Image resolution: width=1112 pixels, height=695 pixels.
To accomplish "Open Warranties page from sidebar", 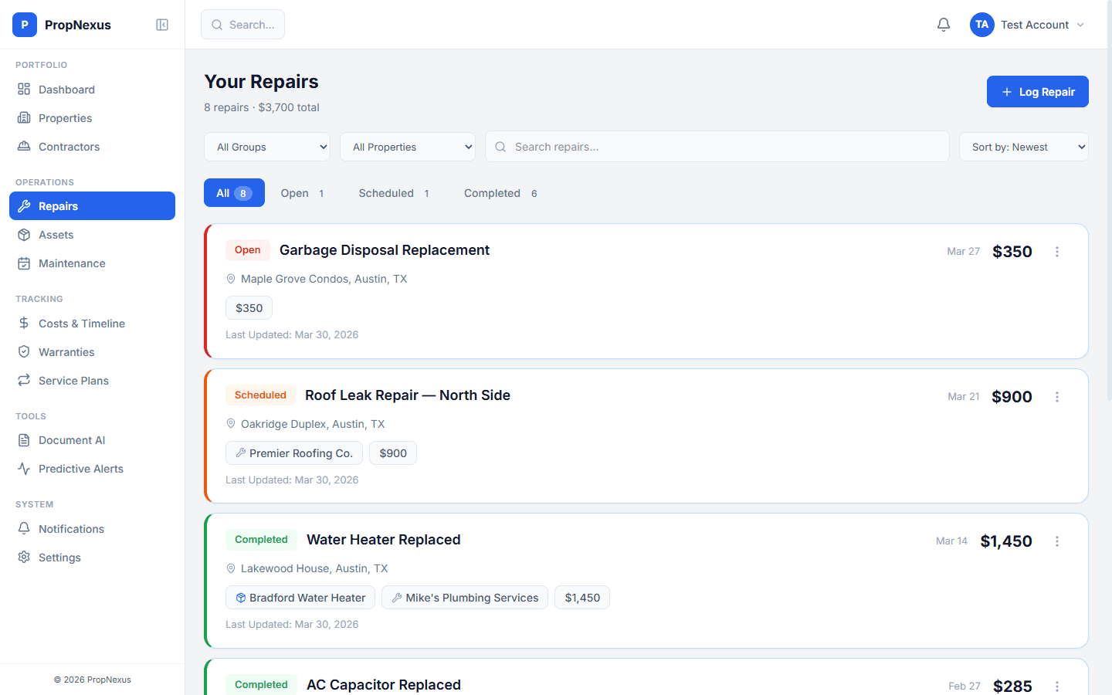I will 66,352.
